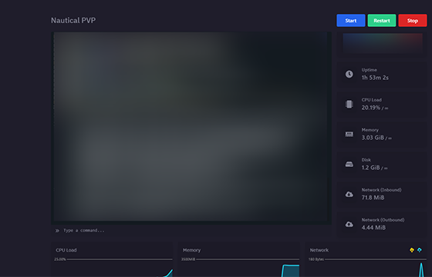Click the 25.00% axis label on CPU graph
The image size is (432, 277).
tap(60, 259)
